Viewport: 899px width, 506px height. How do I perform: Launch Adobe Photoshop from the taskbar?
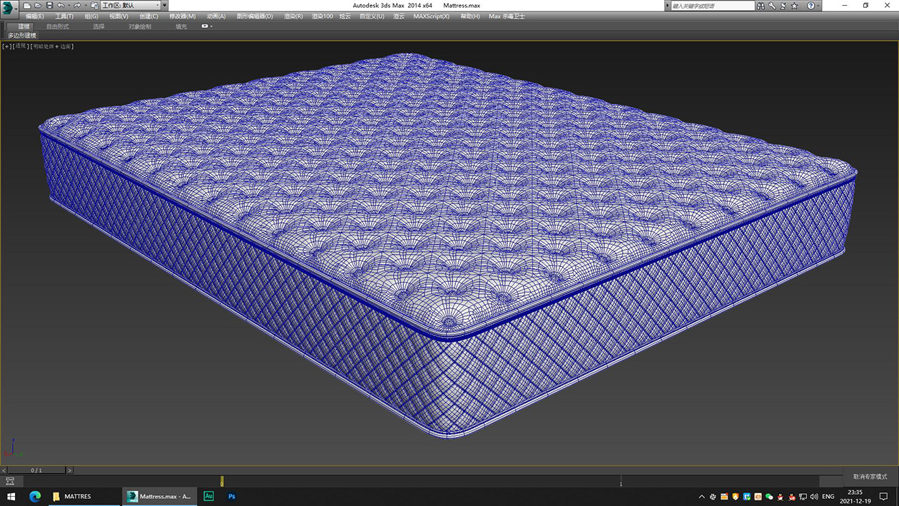point(231,496)
